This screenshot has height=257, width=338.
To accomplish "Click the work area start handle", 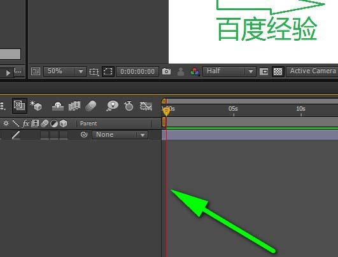I will point(164,122).
